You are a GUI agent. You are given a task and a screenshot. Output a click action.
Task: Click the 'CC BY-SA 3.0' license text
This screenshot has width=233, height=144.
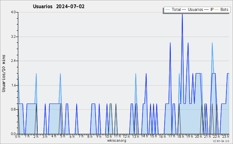tap(221, 141)
